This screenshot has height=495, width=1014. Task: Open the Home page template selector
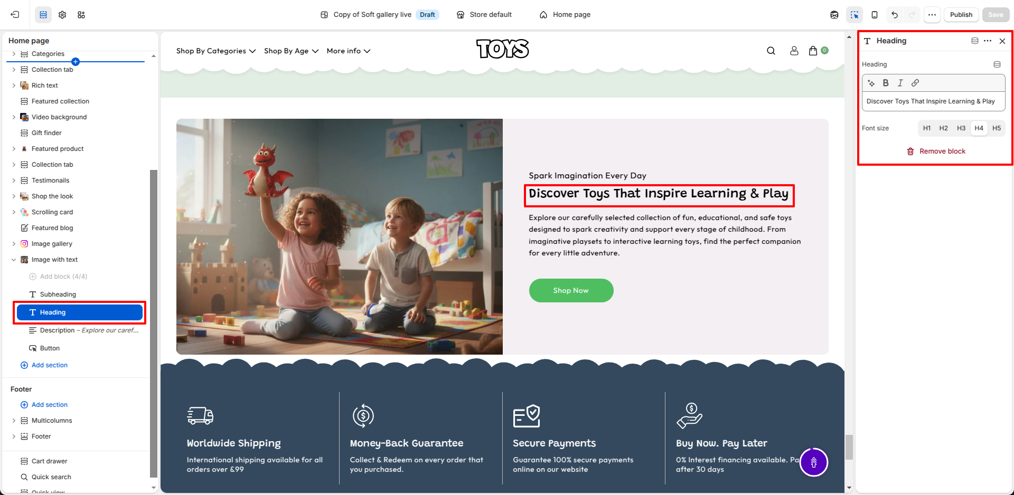[565, 15]
